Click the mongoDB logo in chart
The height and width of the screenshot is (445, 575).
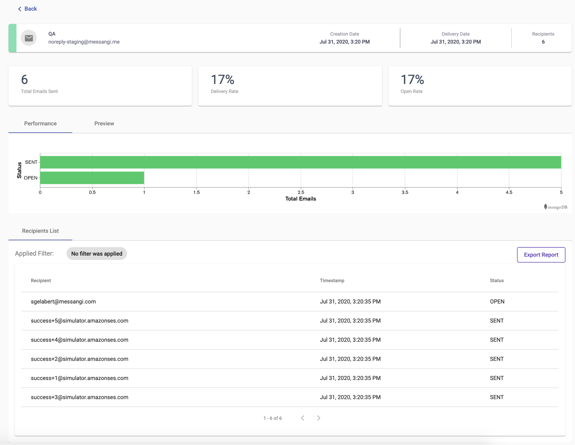(x=556, y=207)
